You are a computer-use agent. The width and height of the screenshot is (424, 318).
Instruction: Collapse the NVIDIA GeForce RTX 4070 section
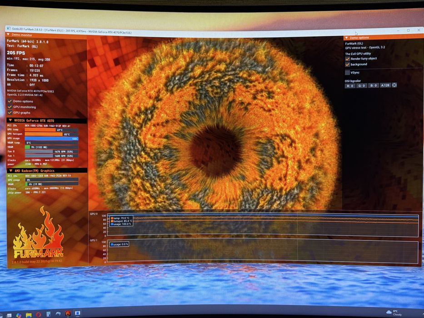coord(10,120)
